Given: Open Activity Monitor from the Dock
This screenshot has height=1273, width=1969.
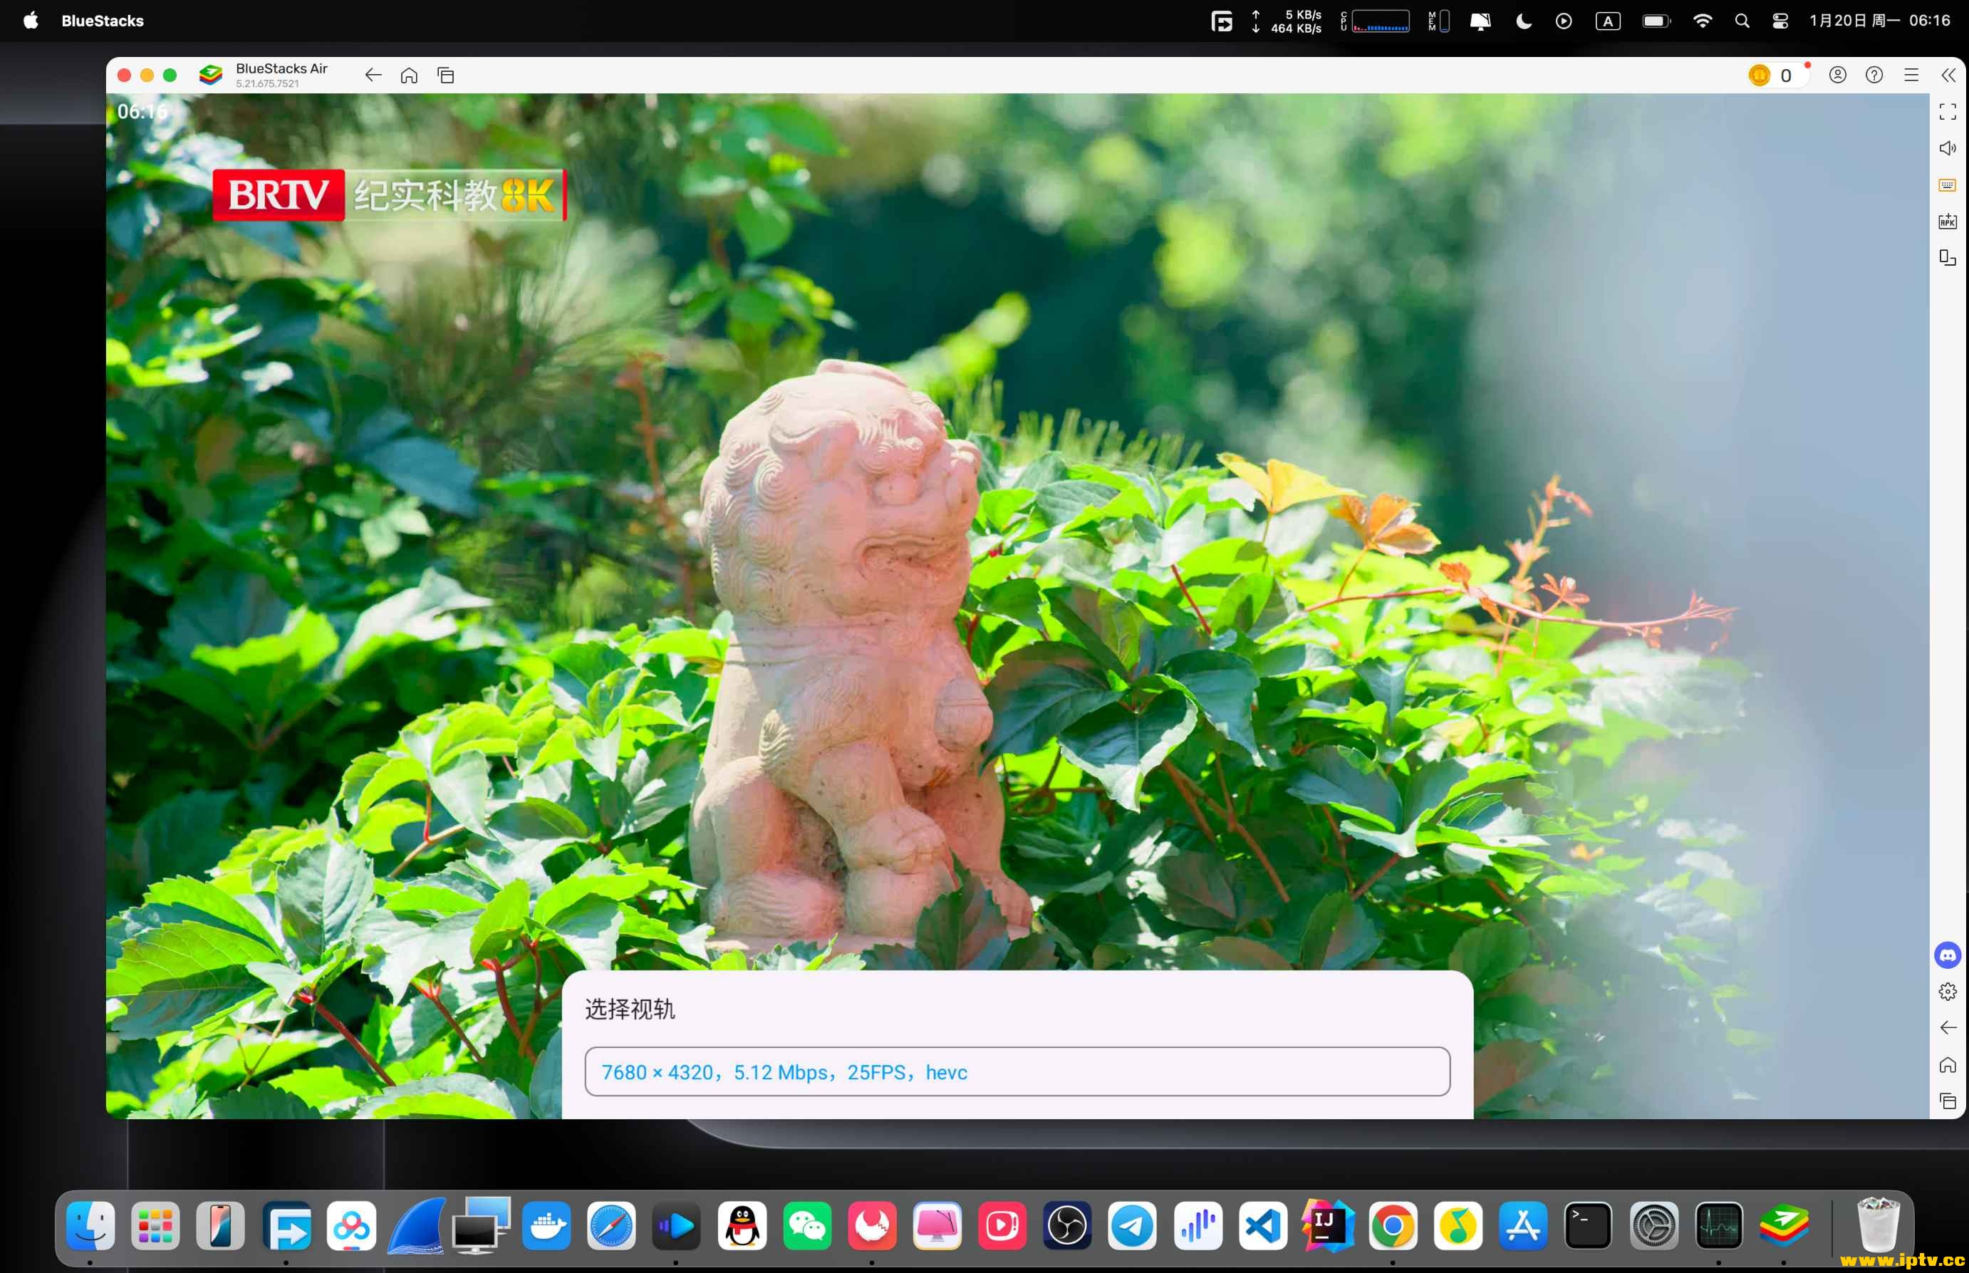Looking at the screenshot, I should [x=1718, y=1226].
